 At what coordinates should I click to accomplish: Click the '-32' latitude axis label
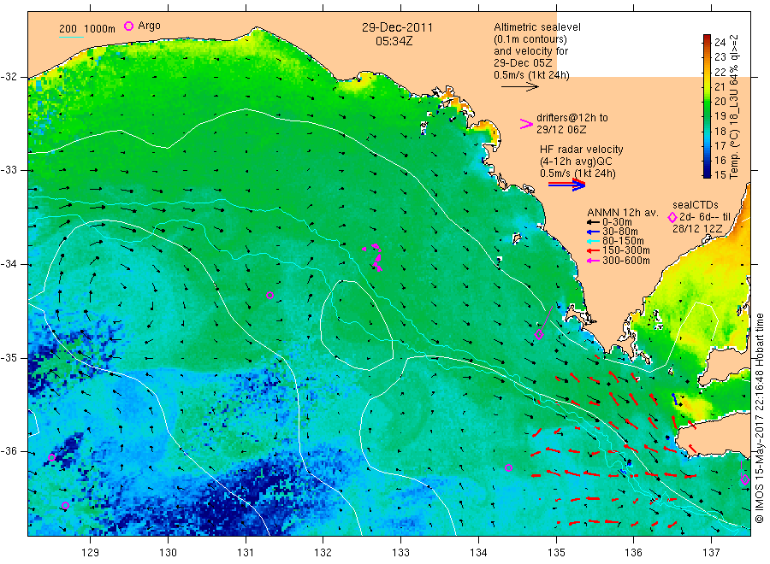(9, 77)
